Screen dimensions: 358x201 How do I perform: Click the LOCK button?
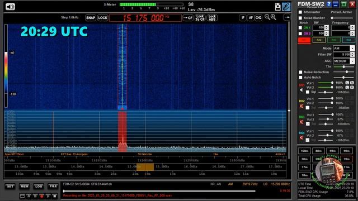click(103, 18)
